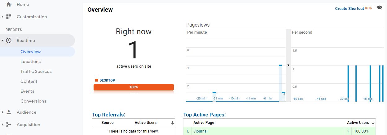The height and width of the screenshot is (135, 387).
Task: Click the Source column header
Action: 108,123
